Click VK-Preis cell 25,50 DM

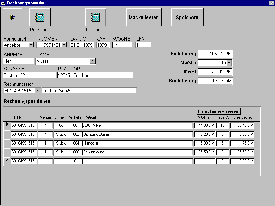point(205,152)
